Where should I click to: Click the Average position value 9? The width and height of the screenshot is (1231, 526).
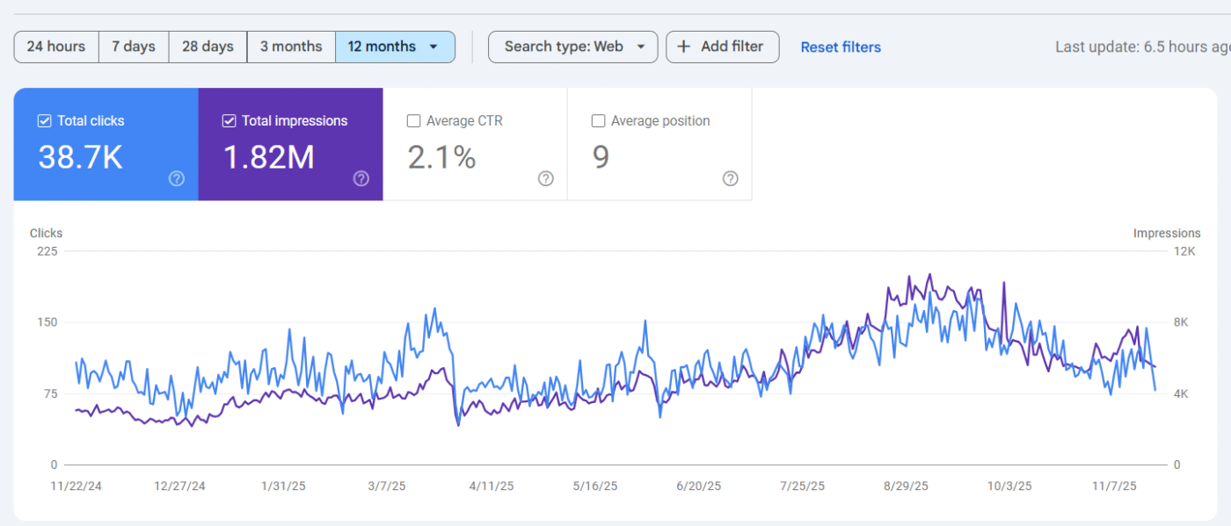tap(601, 157)
